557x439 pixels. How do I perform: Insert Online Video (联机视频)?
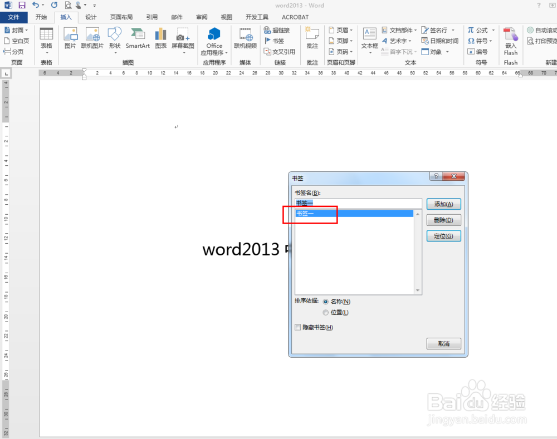click(x=246, y=38)
